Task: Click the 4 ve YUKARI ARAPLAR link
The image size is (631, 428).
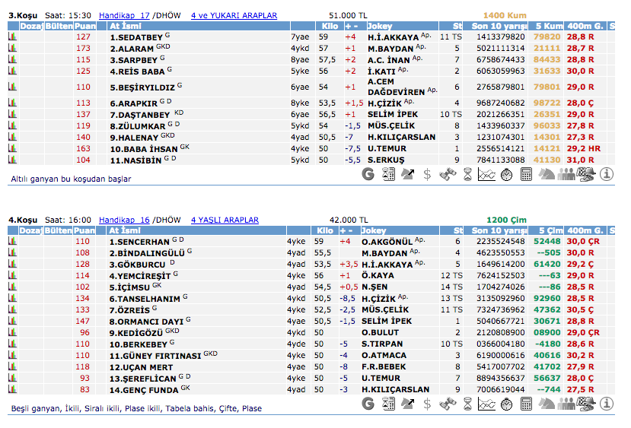Action: coord(234,14)
